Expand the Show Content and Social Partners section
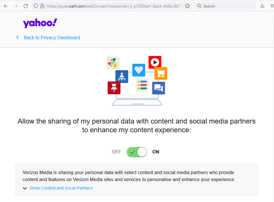Viewport: 274px width, 202px height. (x=61, y=188)
